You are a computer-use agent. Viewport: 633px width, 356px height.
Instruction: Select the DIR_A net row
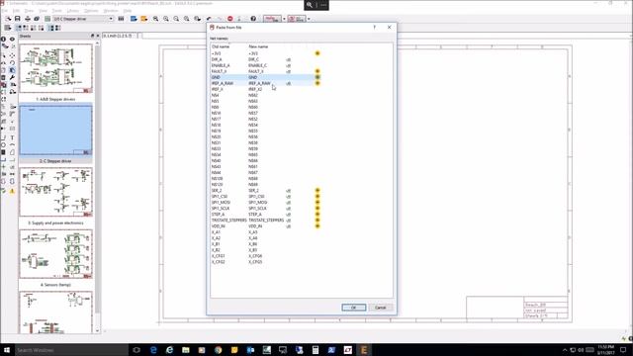266,59
